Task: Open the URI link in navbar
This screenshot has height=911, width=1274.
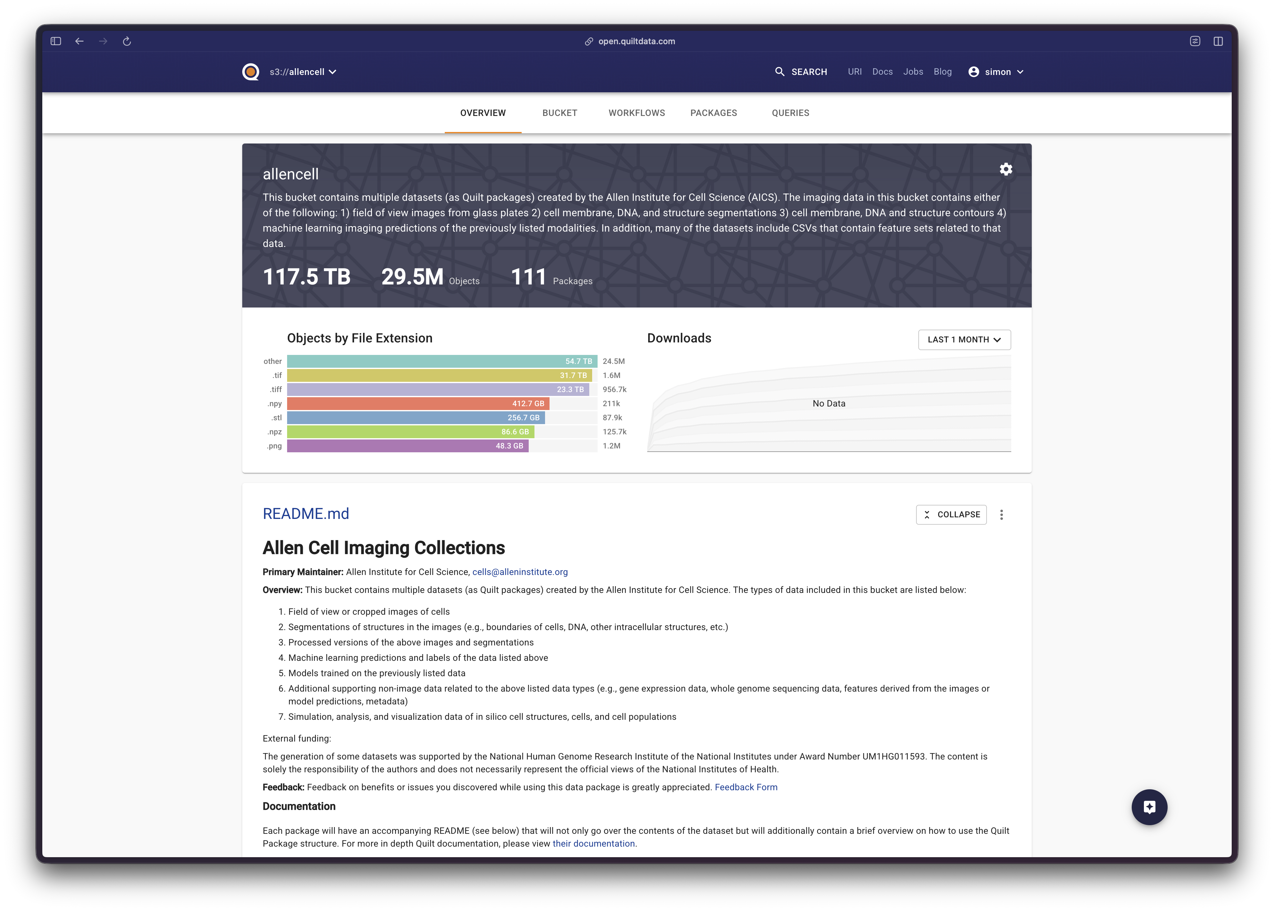Action: 854,72
